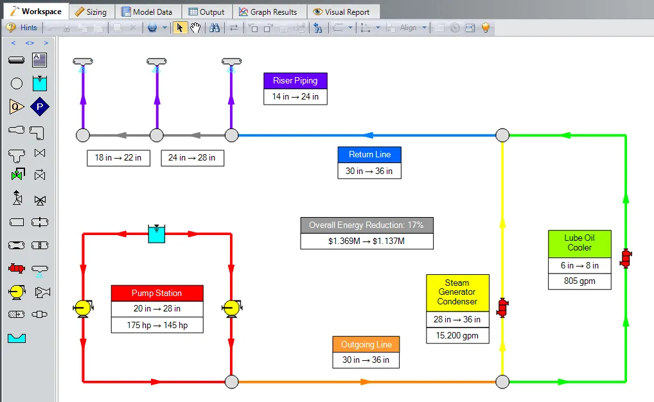
Task: Select the red Heat Exchanger junction icon
Action: pyautogui.click(x=17, y=268)
